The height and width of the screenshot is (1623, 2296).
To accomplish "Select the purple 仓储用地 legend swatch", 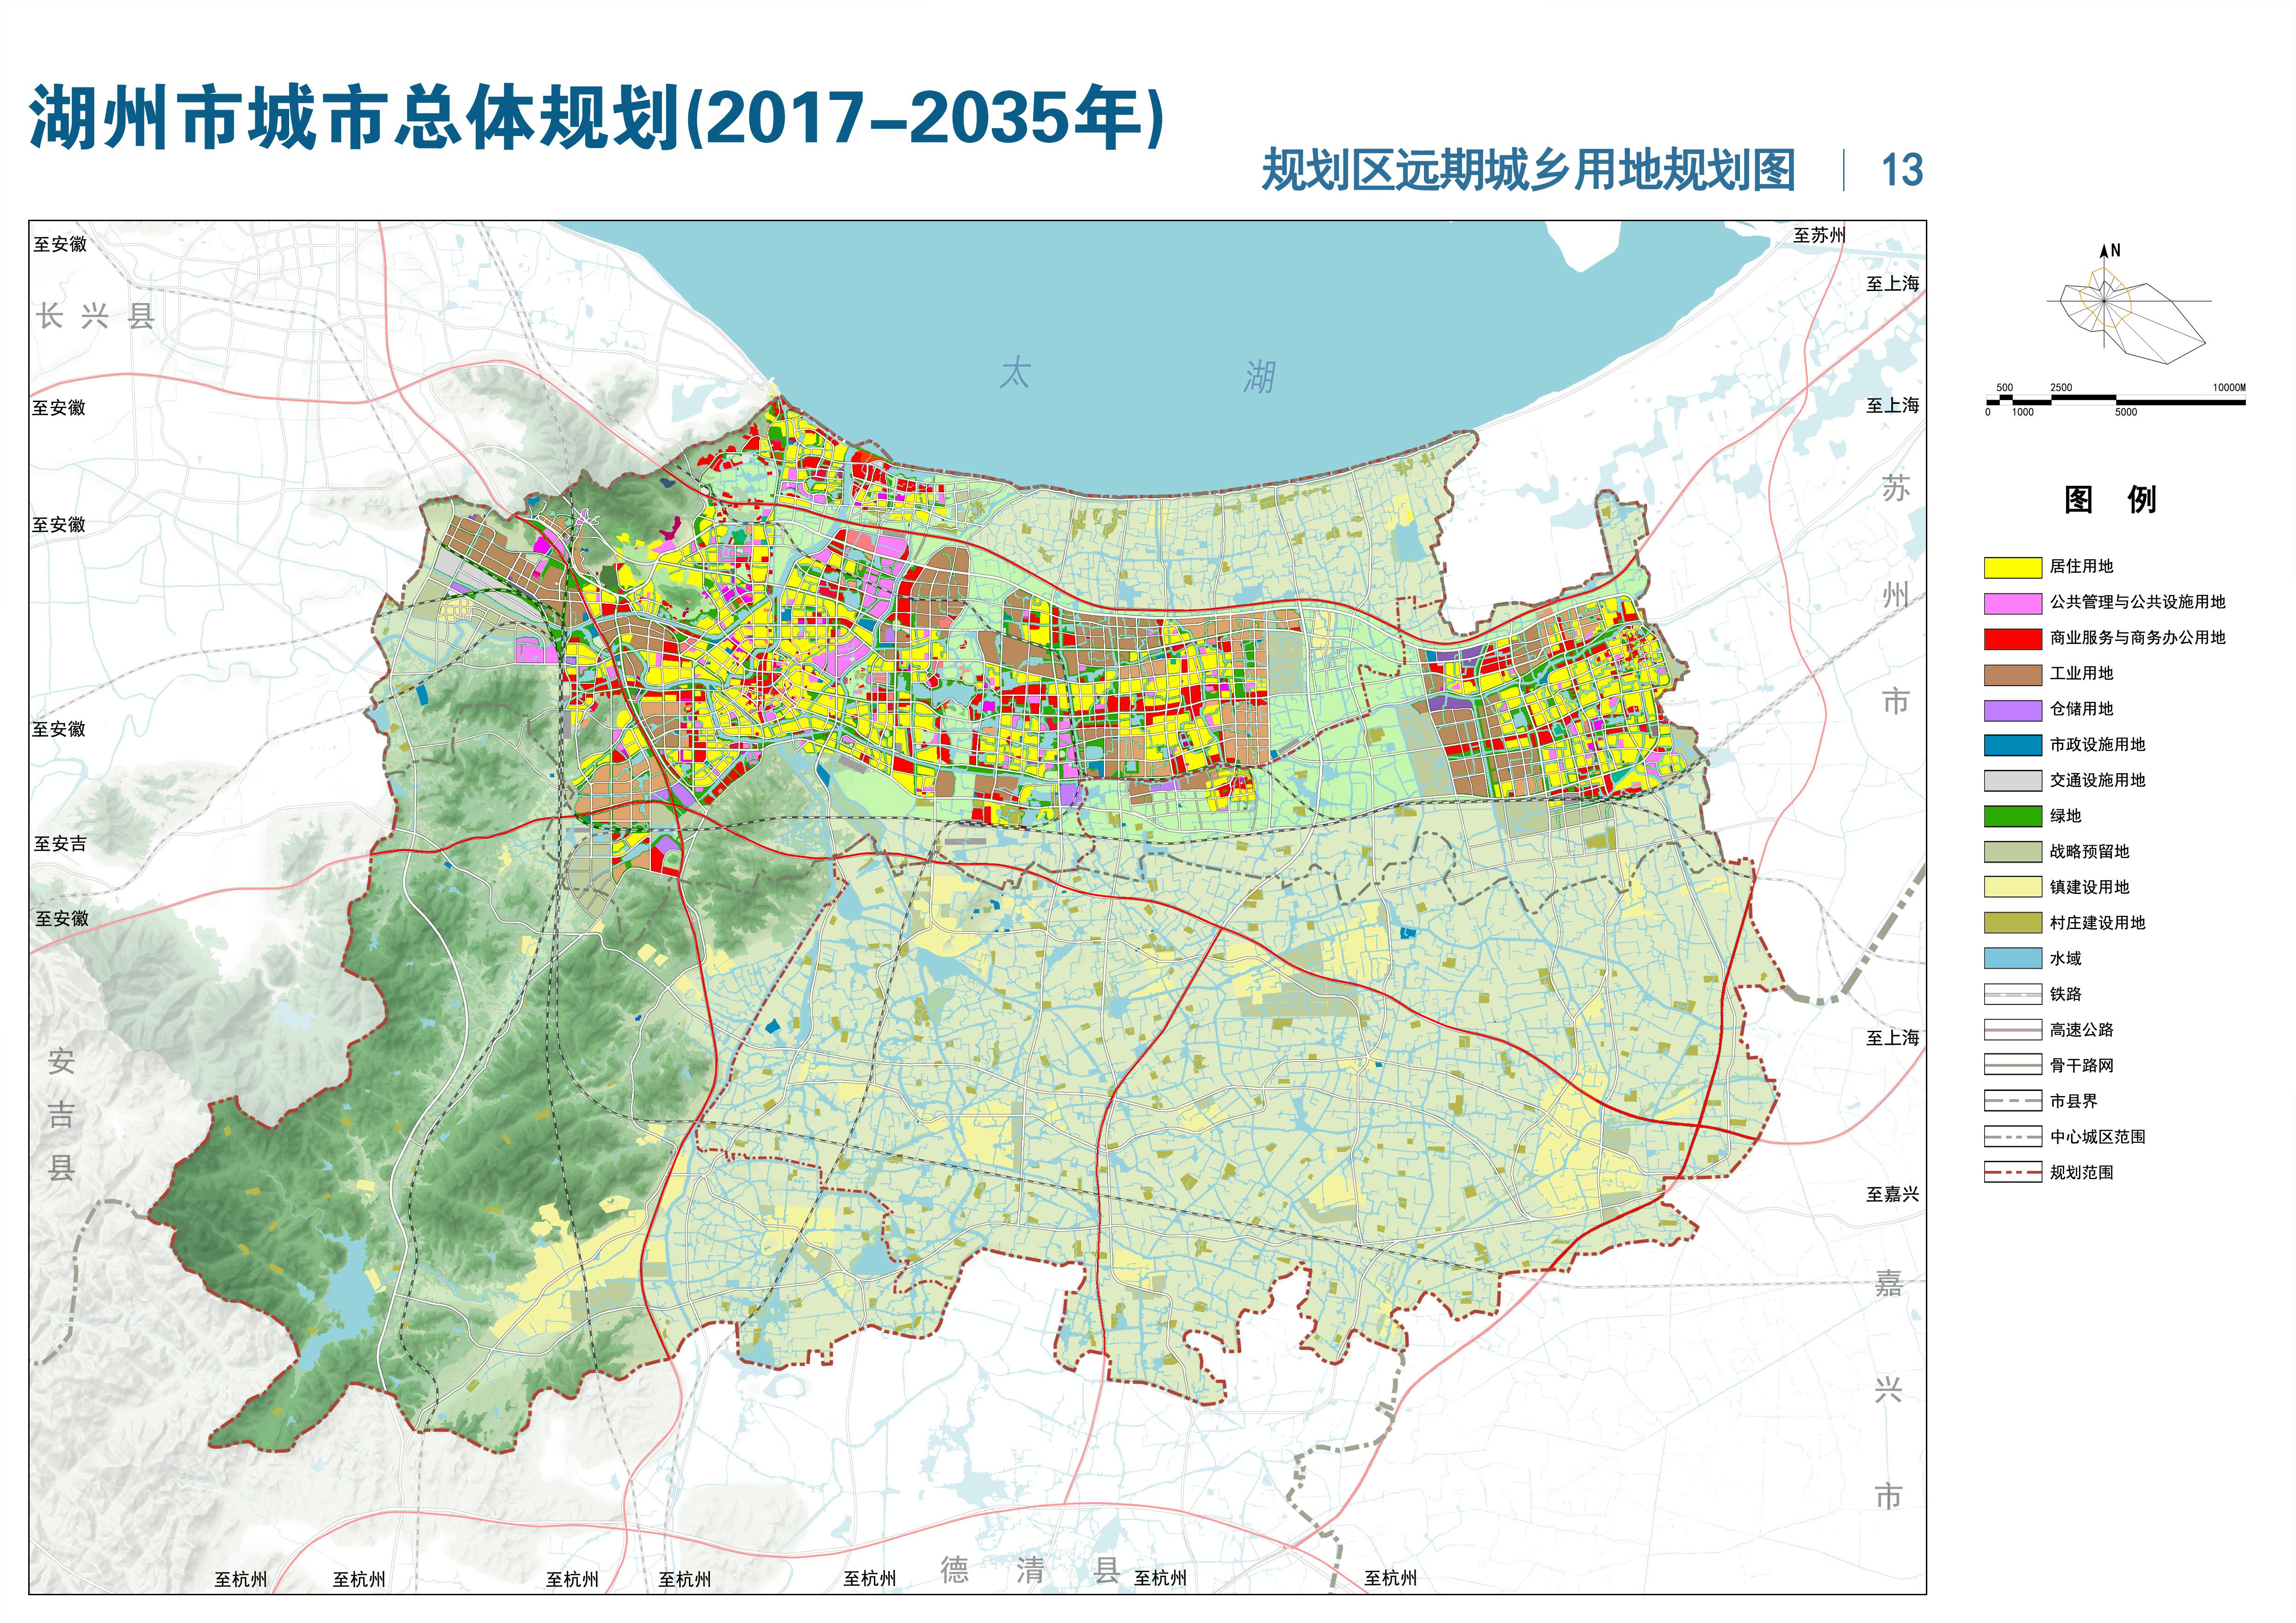I will click(2012, 710).
